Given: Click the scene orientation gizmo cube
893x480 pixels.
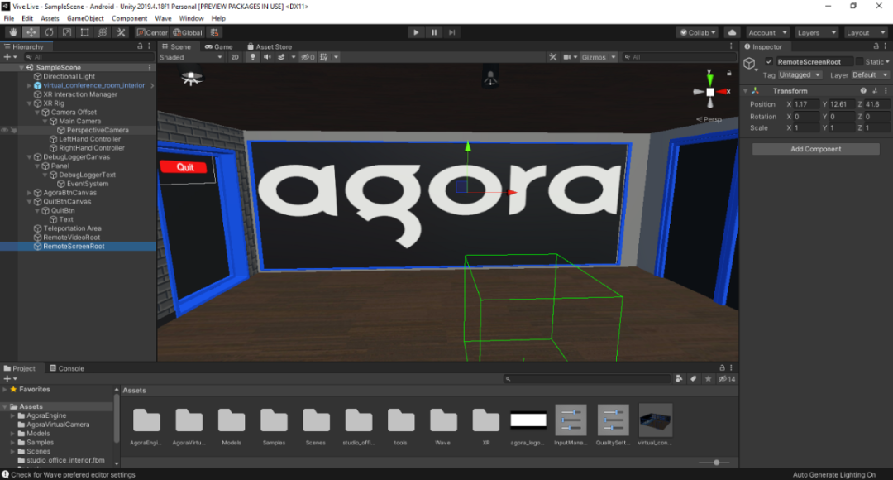Looking at the screenshot, I should click(x=710, y=92).
